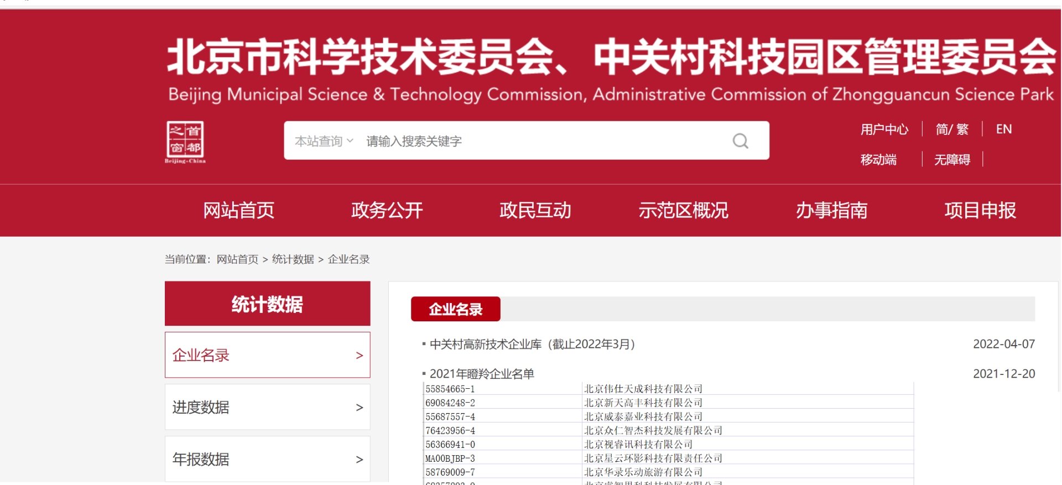Open 用户中心 user center link
The width and height of the screenshot is (1062, 485).
[884, 129]
